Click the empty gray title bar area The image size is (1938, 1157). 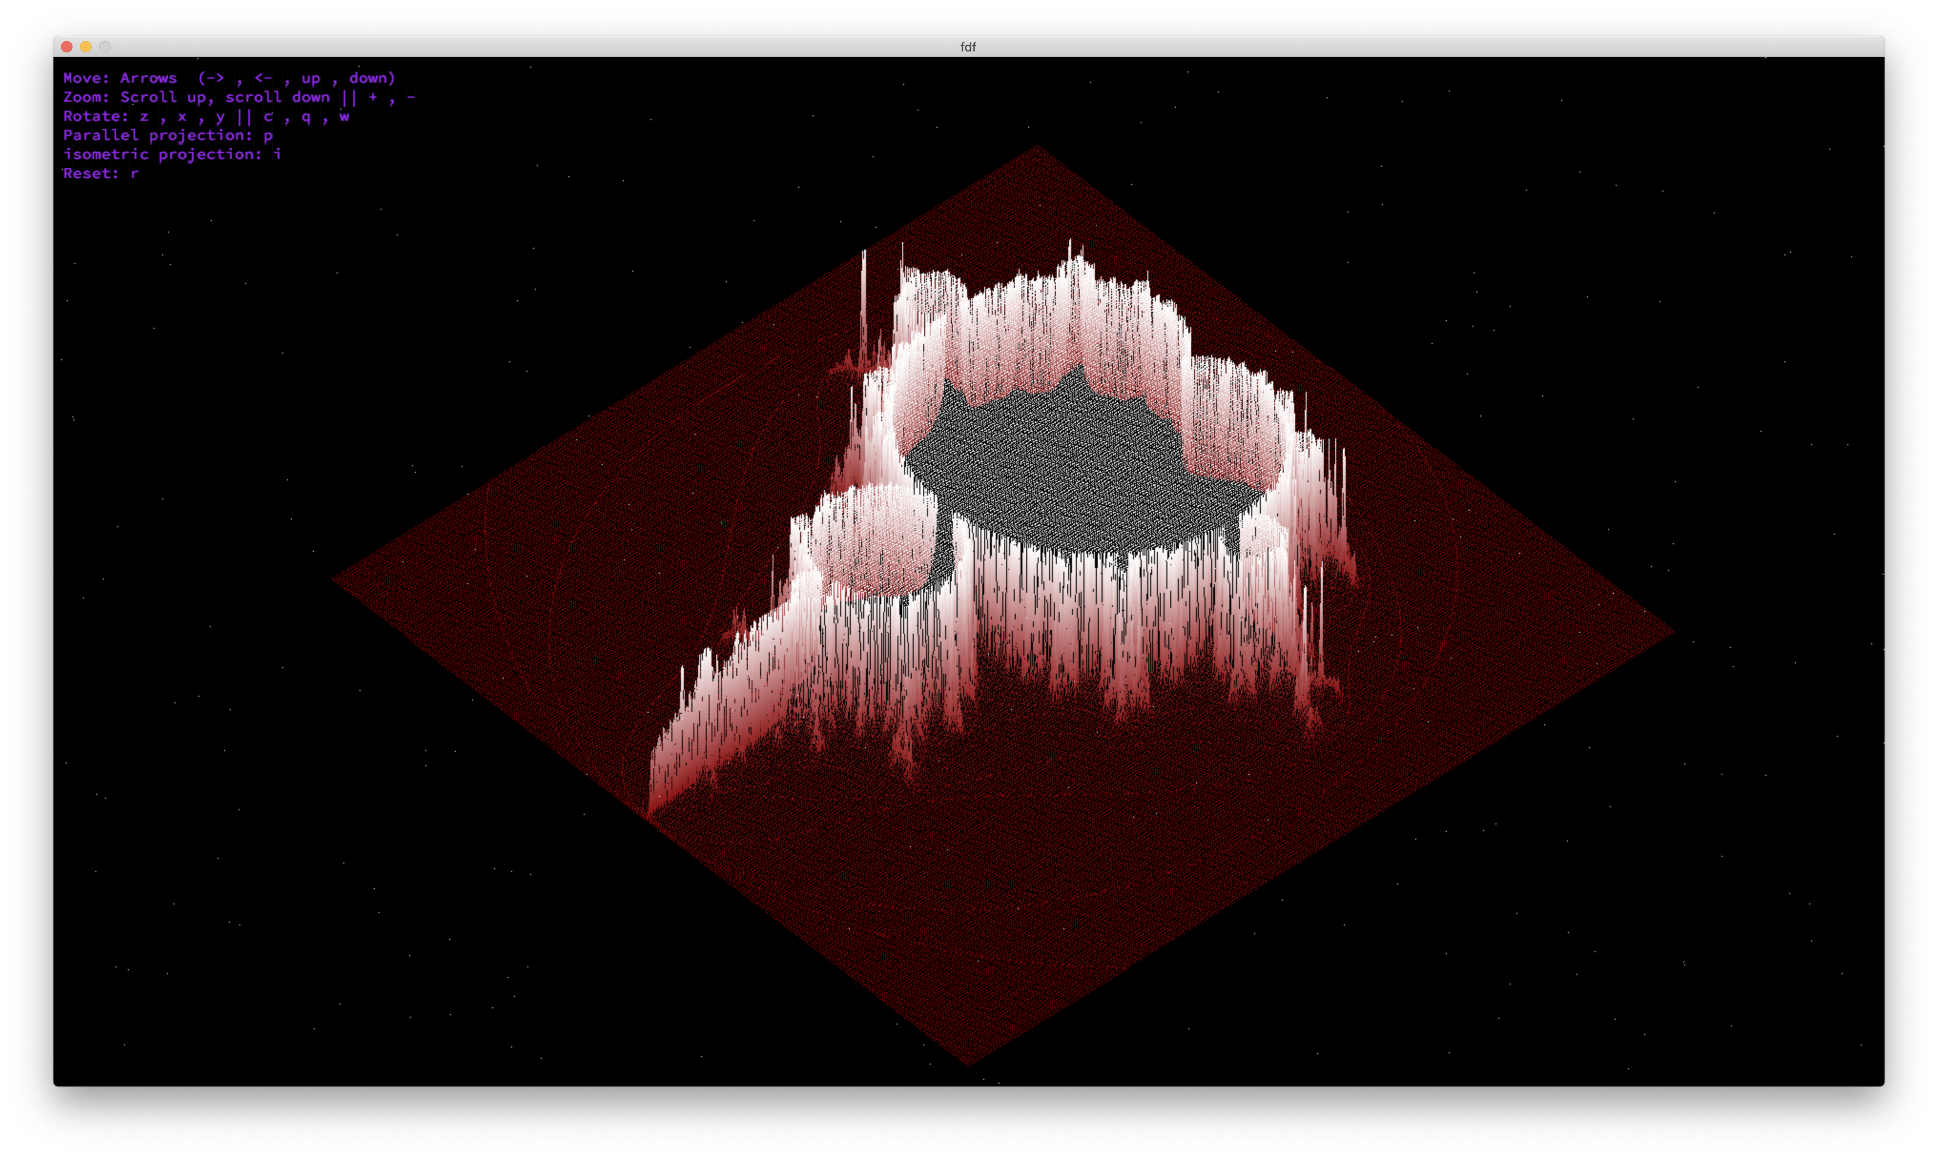1404,47
